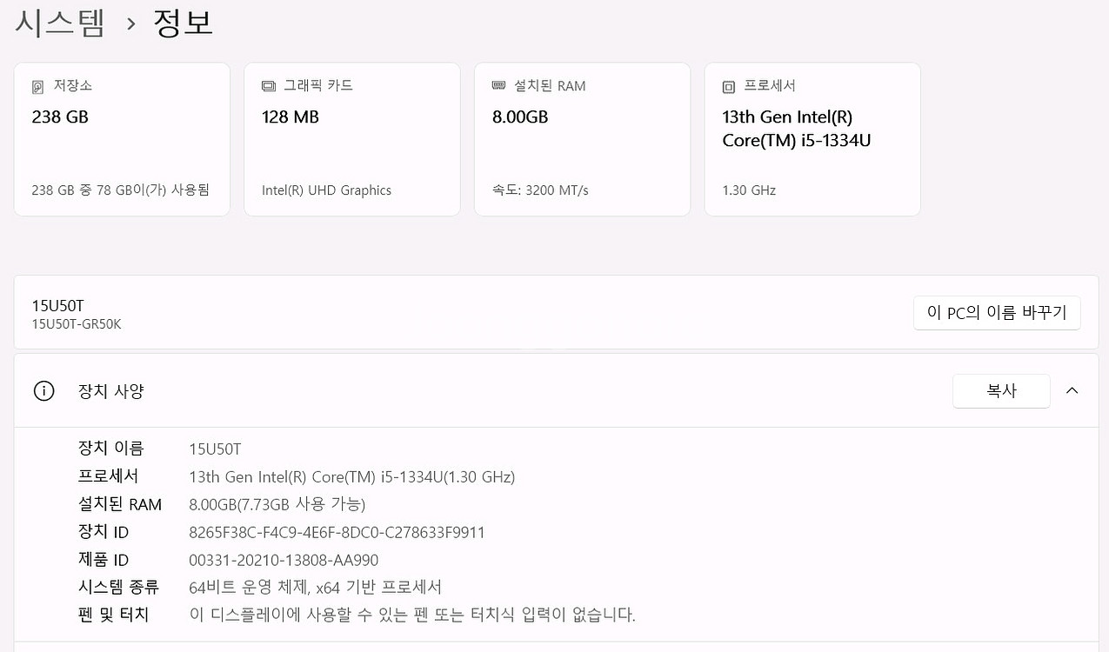Click the processor icon on 프로세서 card

(727, 86)
